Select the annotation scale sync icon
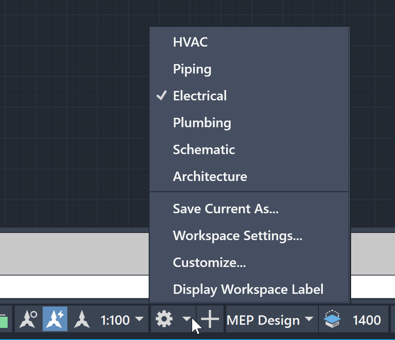This screenshot has height=340, width=395. [81, 319]
